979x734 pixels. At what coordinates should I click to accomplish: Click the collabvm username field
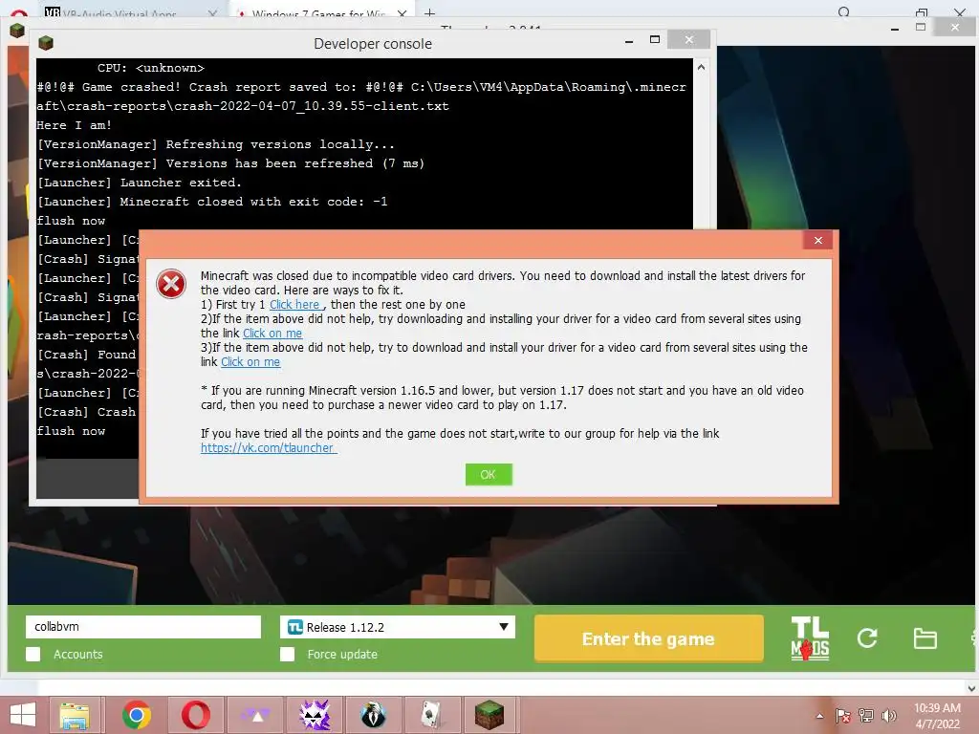(143, 627)
